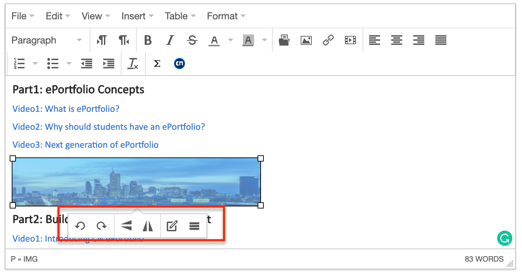Click the image's top-right resize handle

pos(261,158)
